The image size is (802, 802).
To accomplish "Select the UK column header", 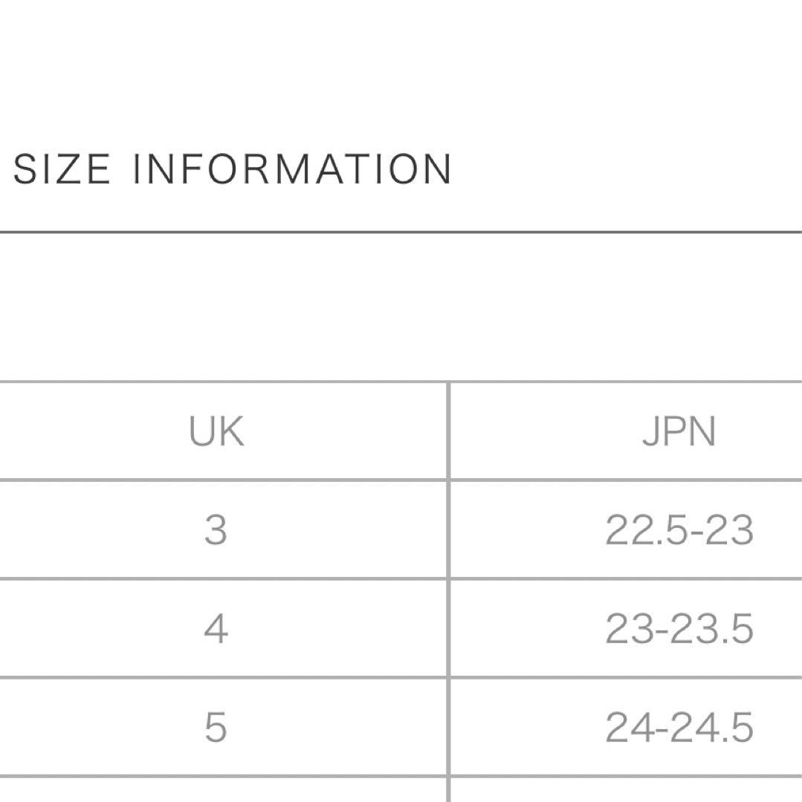I will 216,431.
